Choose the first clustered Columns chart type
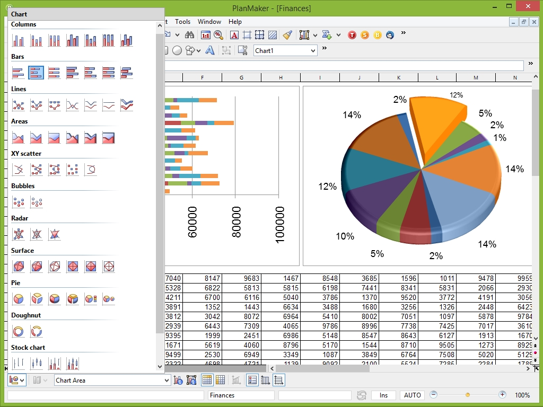 pos(19,40)
